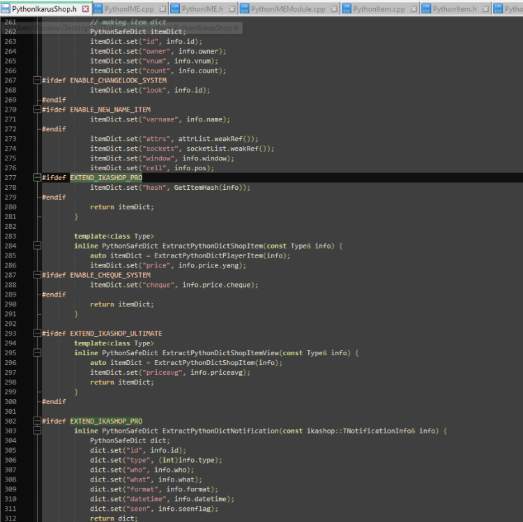Switch to the PythonIME.cpp tab
The height and width of the screenshot is (522, 523).
pyautogui.click(x=129, y=9)
